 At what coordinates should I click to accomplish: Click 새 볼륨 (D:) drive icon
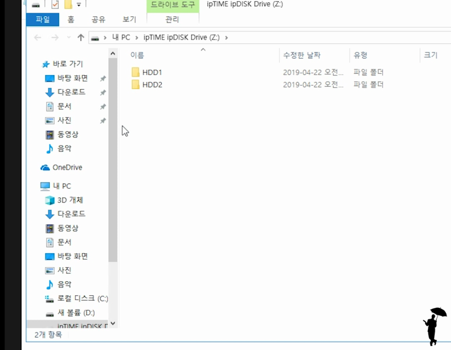pyautogui.click(x=50, y=314)
